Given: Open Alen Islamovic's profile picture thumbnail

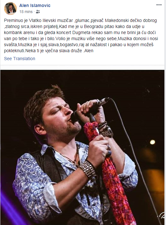Looking at the screenshot, I should (10, 9).
